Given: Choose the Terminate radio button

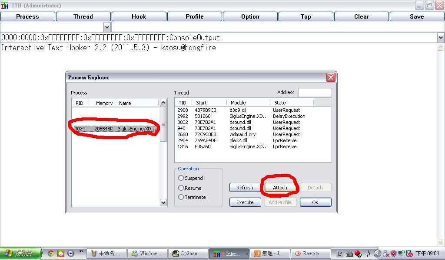Looking at the screenshot, I should click(x=181, y=197).
